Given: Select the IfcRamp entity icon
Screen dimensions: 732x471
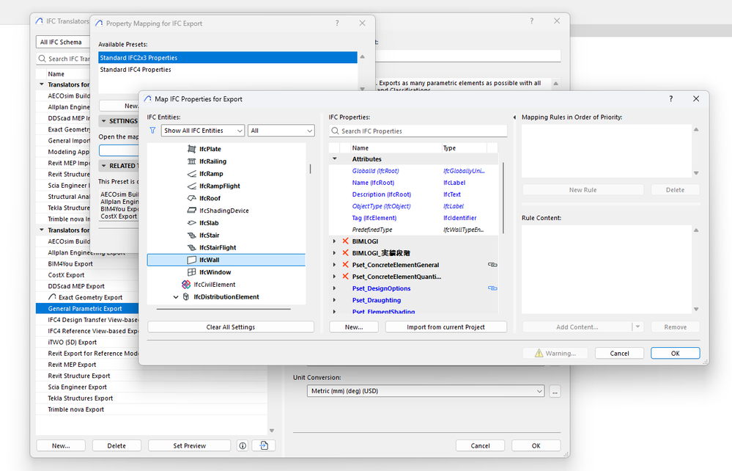Looking at the screenshot, I should click(191, 174).
